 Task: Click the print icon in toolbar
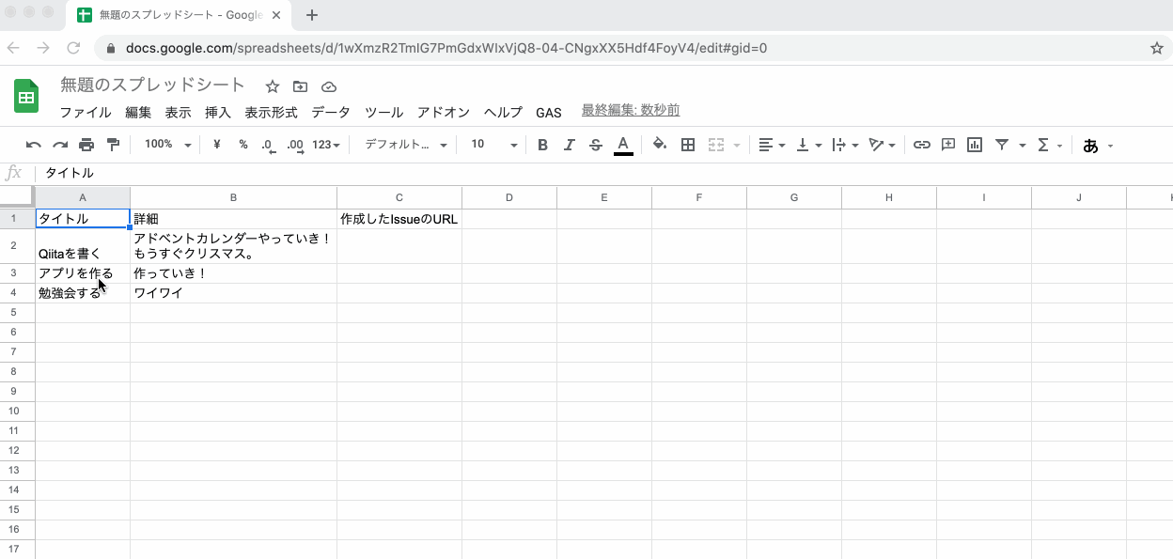pyautogui.click(x=86, y=145)
